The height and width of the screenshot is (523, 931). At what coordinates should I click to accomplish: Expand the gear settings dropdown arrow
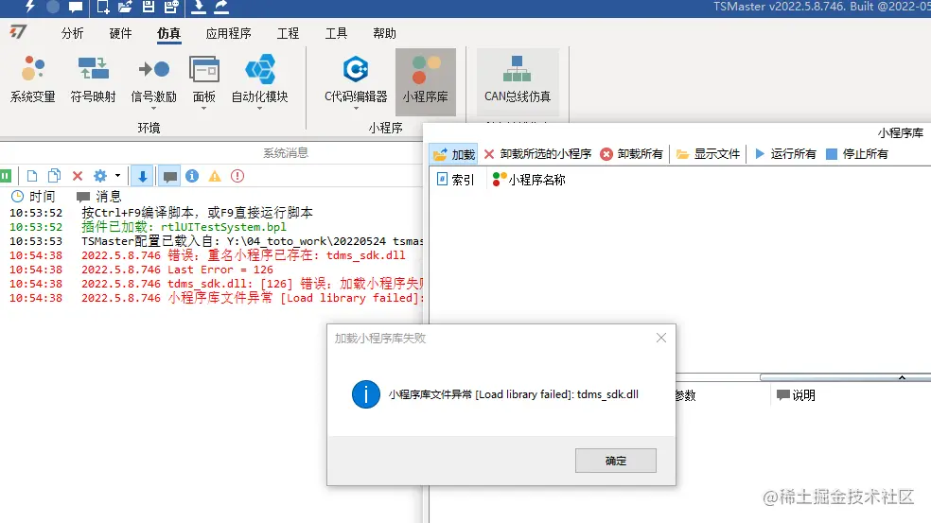tap(117, 176)
